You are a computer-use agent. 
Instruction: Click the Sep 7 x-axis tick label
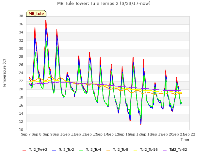(26, 134)
